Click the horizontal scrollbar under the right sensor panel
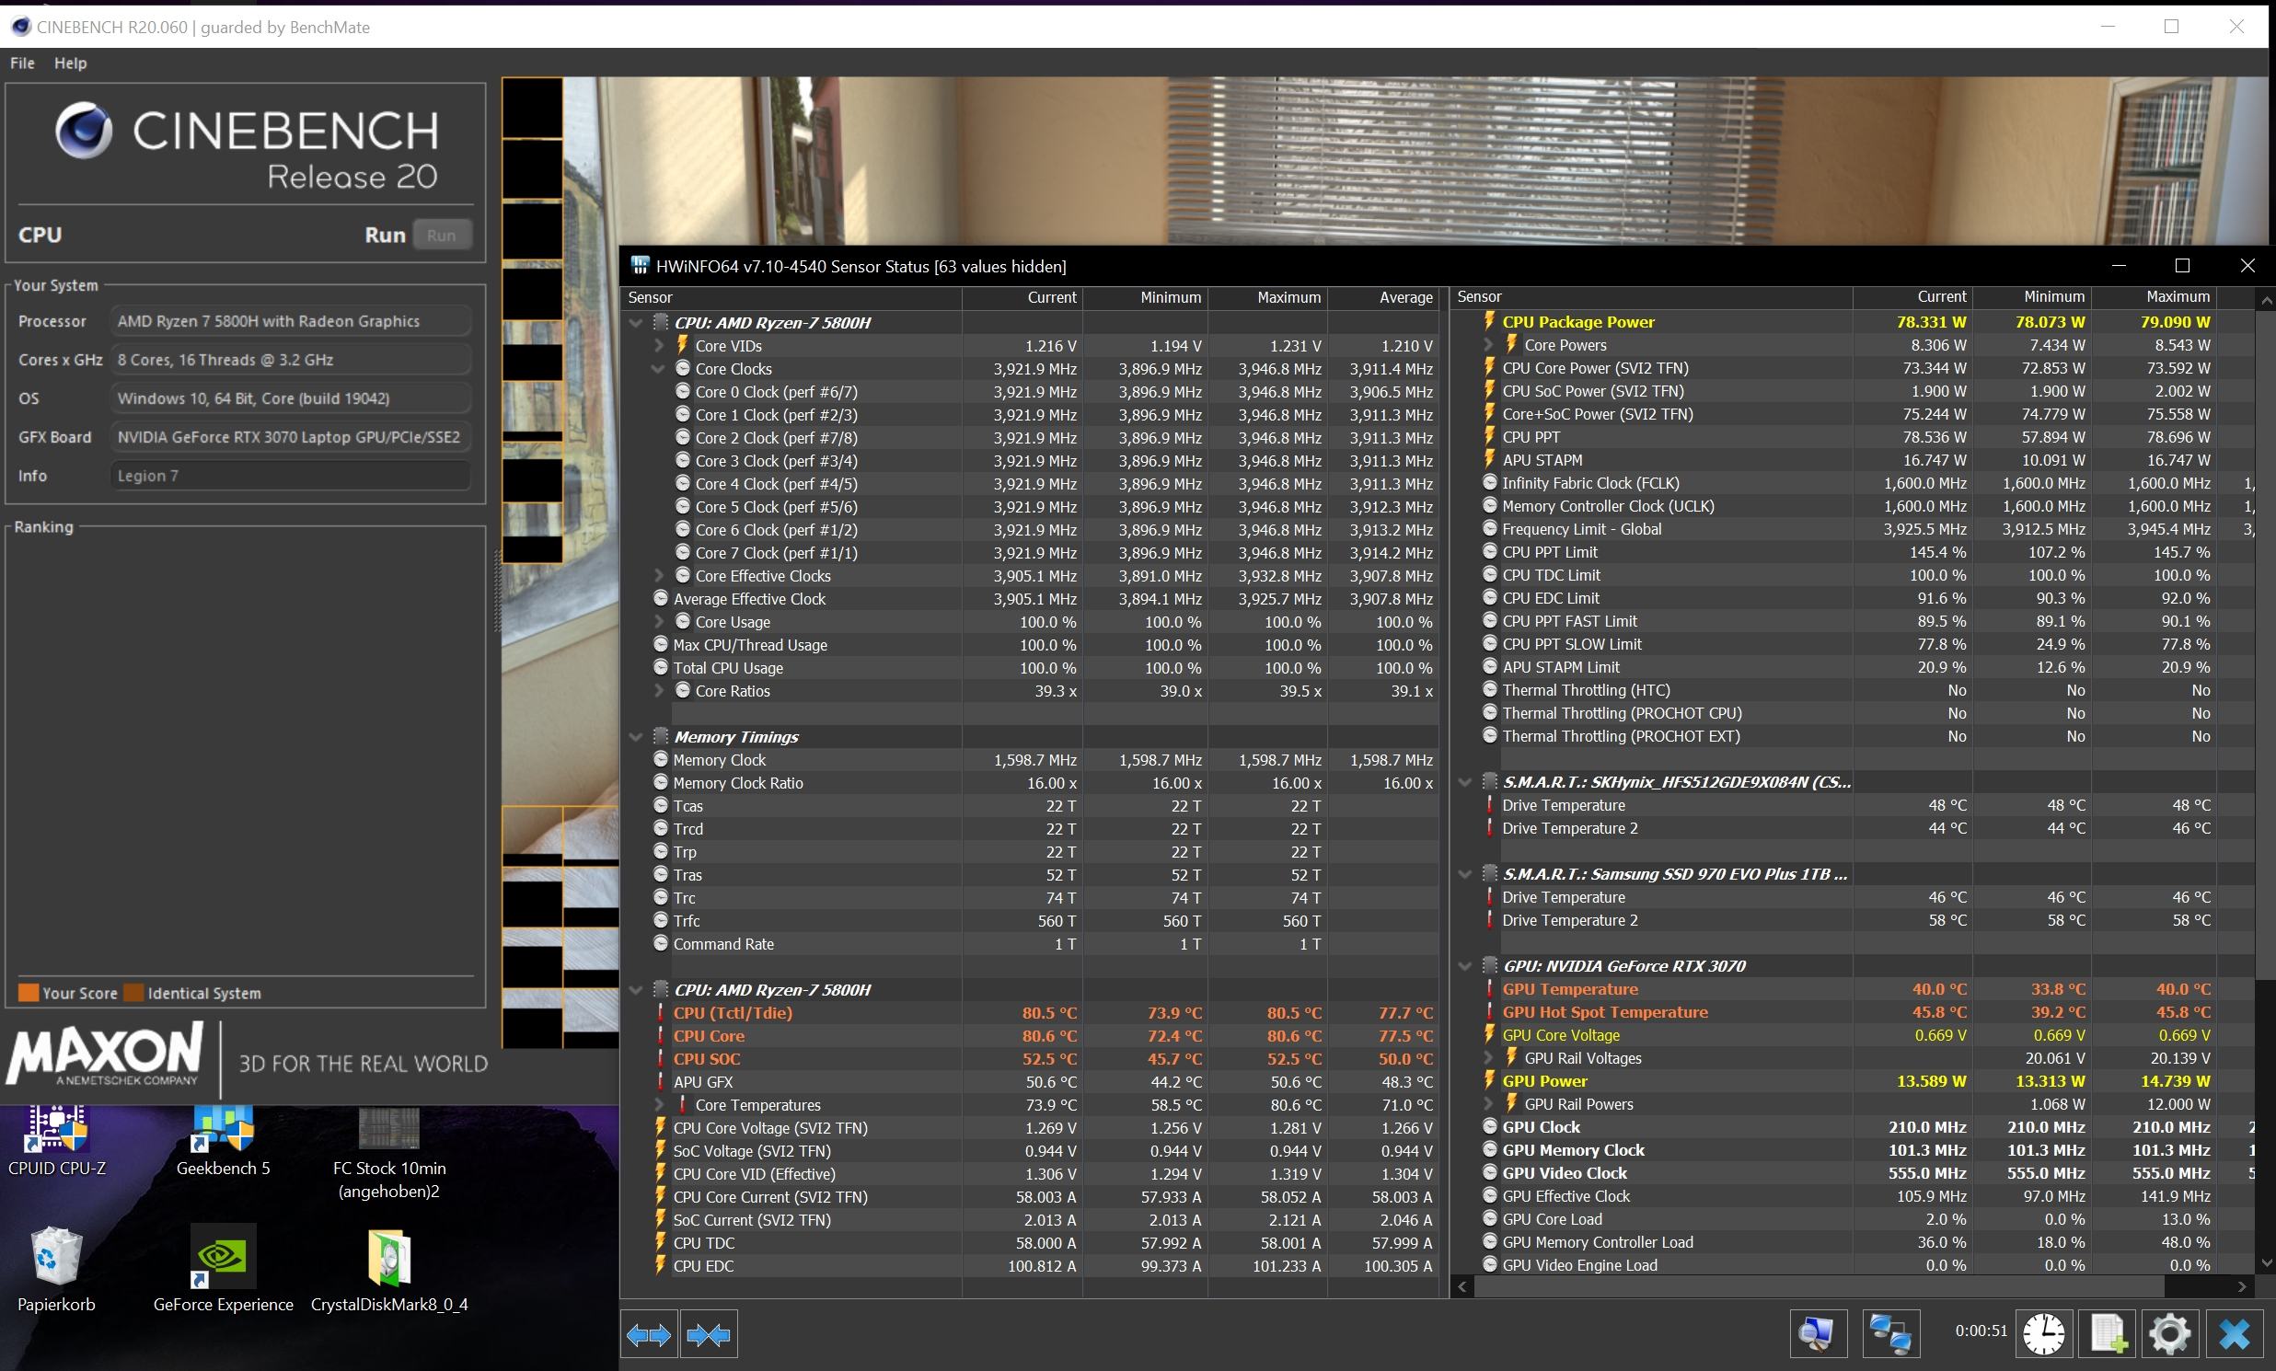The image size is (2276, 1371). pos(1820,1286)
